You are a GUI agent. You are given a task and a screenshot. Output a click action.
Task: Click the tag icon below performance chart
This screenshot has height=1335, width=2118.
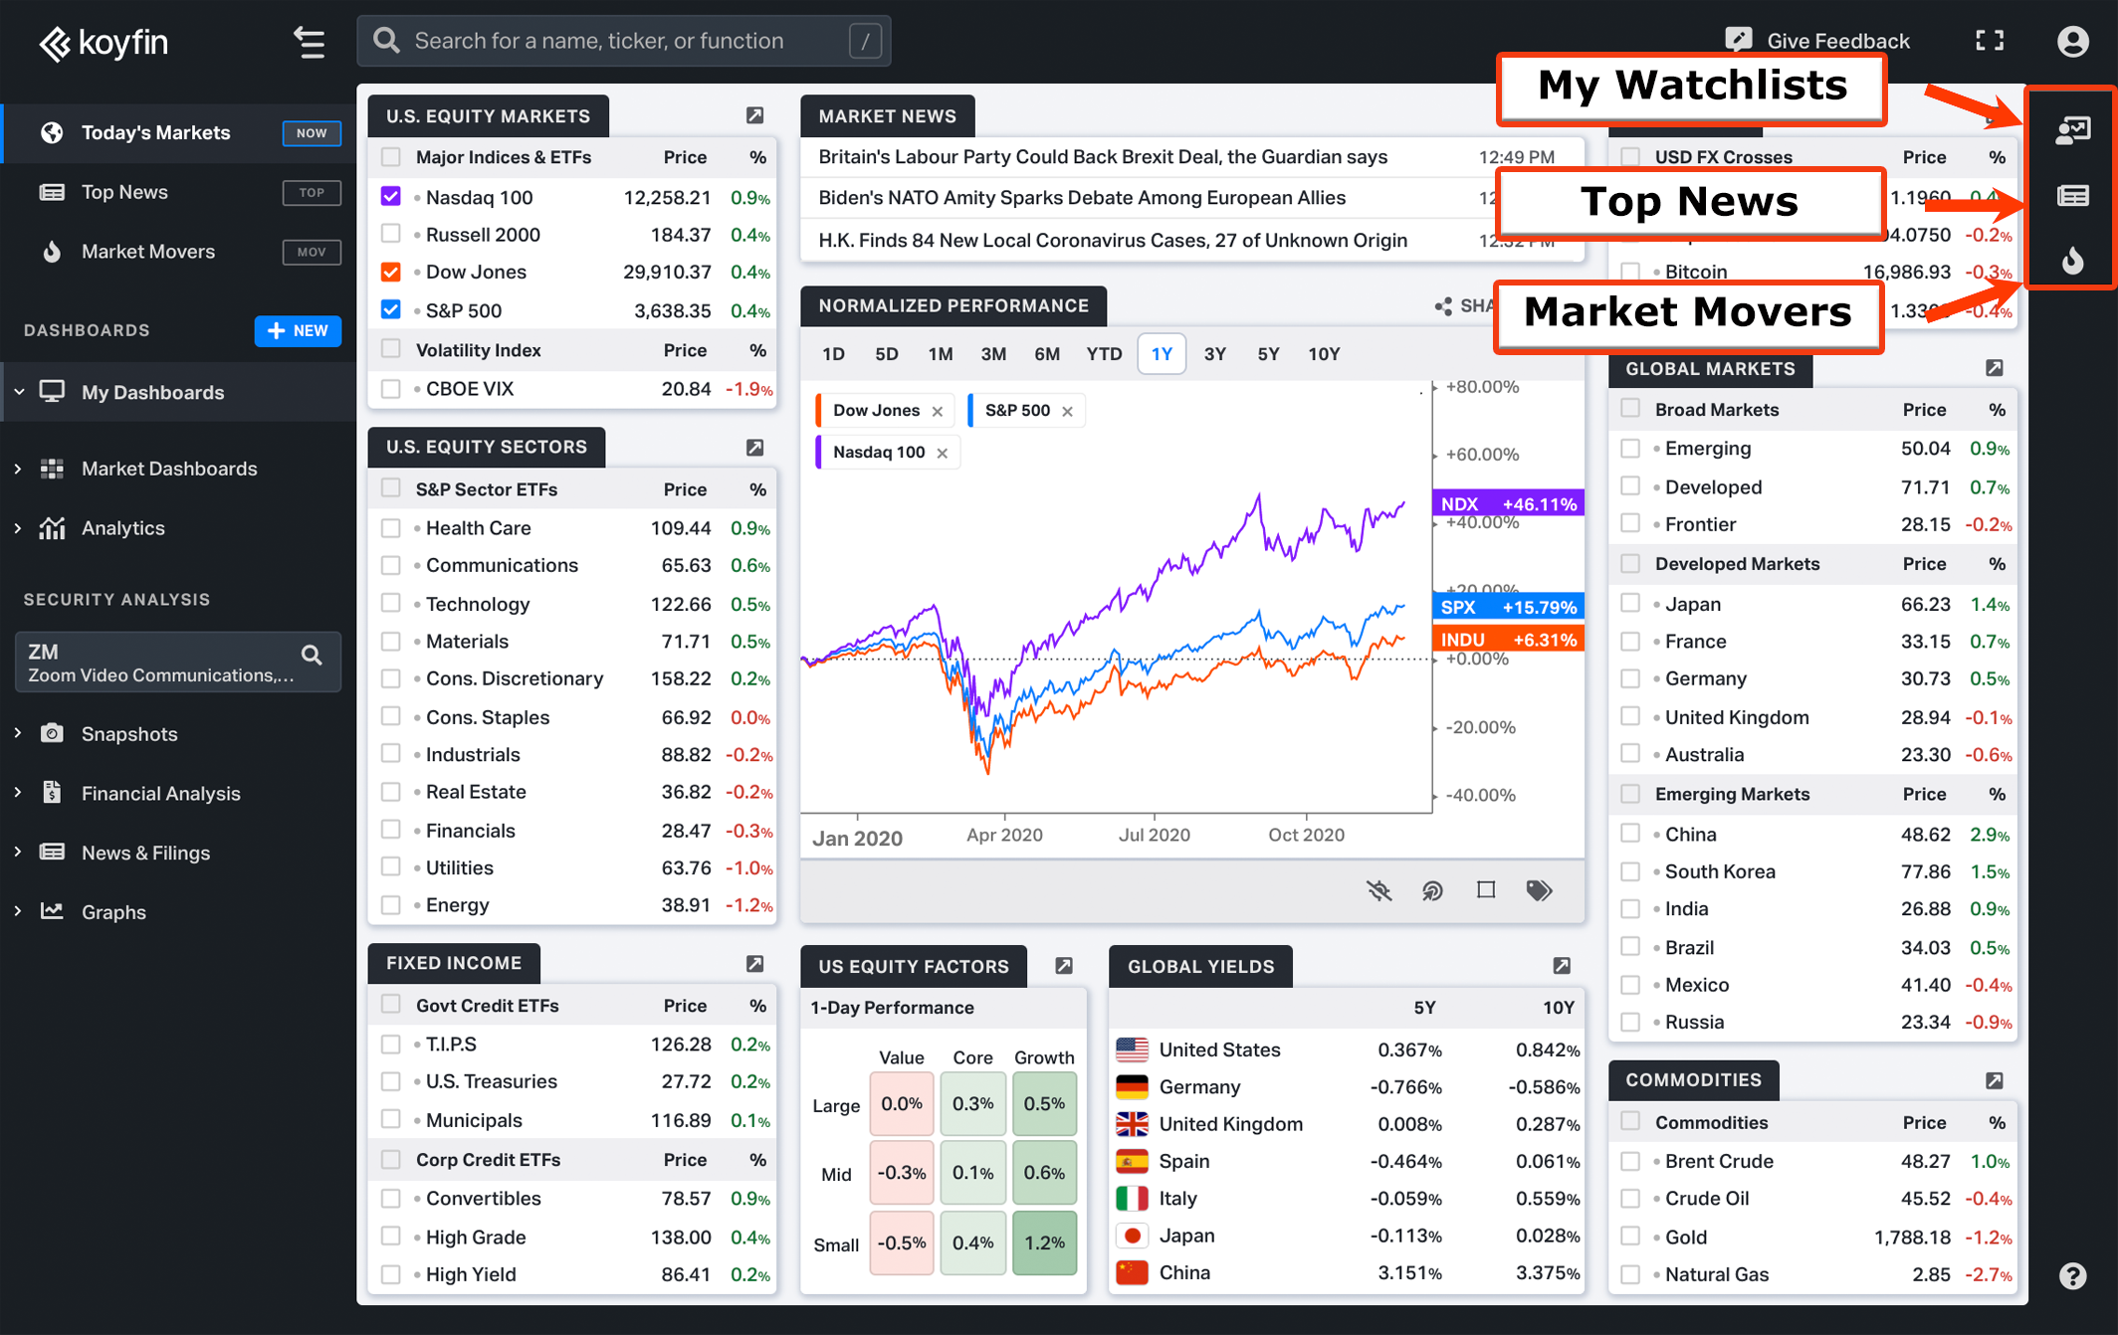1538,889
